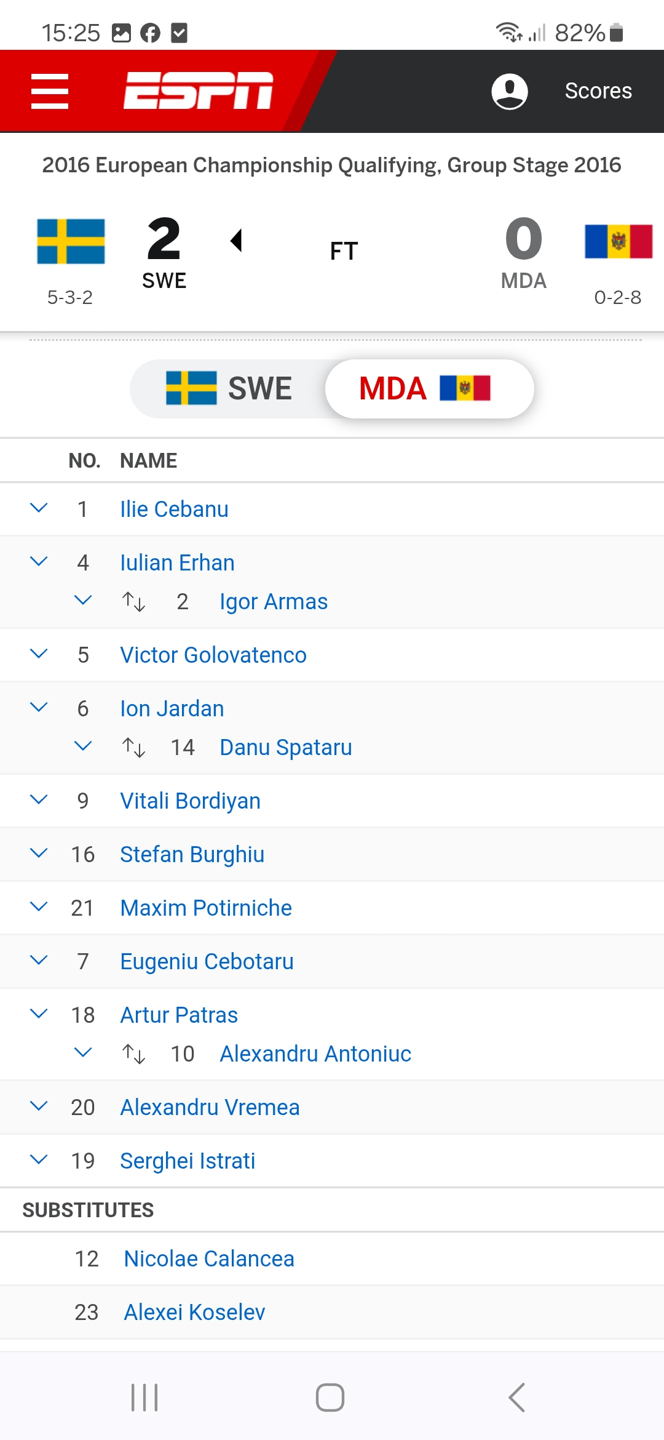The height and width of the screenshot is (1440, 664).
Task: Tap the Android back navigation button
Action: tap(517, 1397)
